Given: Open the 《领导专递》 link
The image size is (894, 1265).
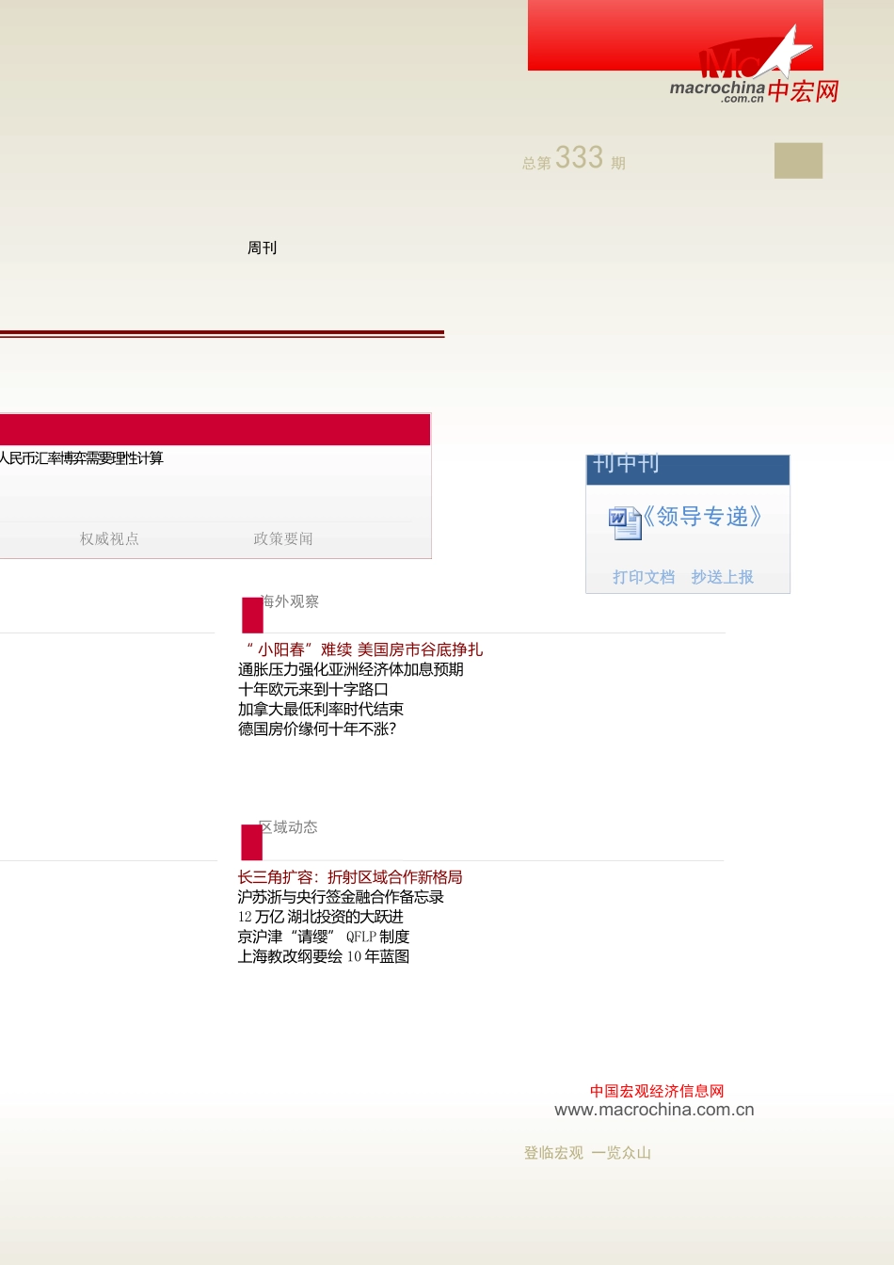Looking at the screenshot, I should [x=702, y=517].
